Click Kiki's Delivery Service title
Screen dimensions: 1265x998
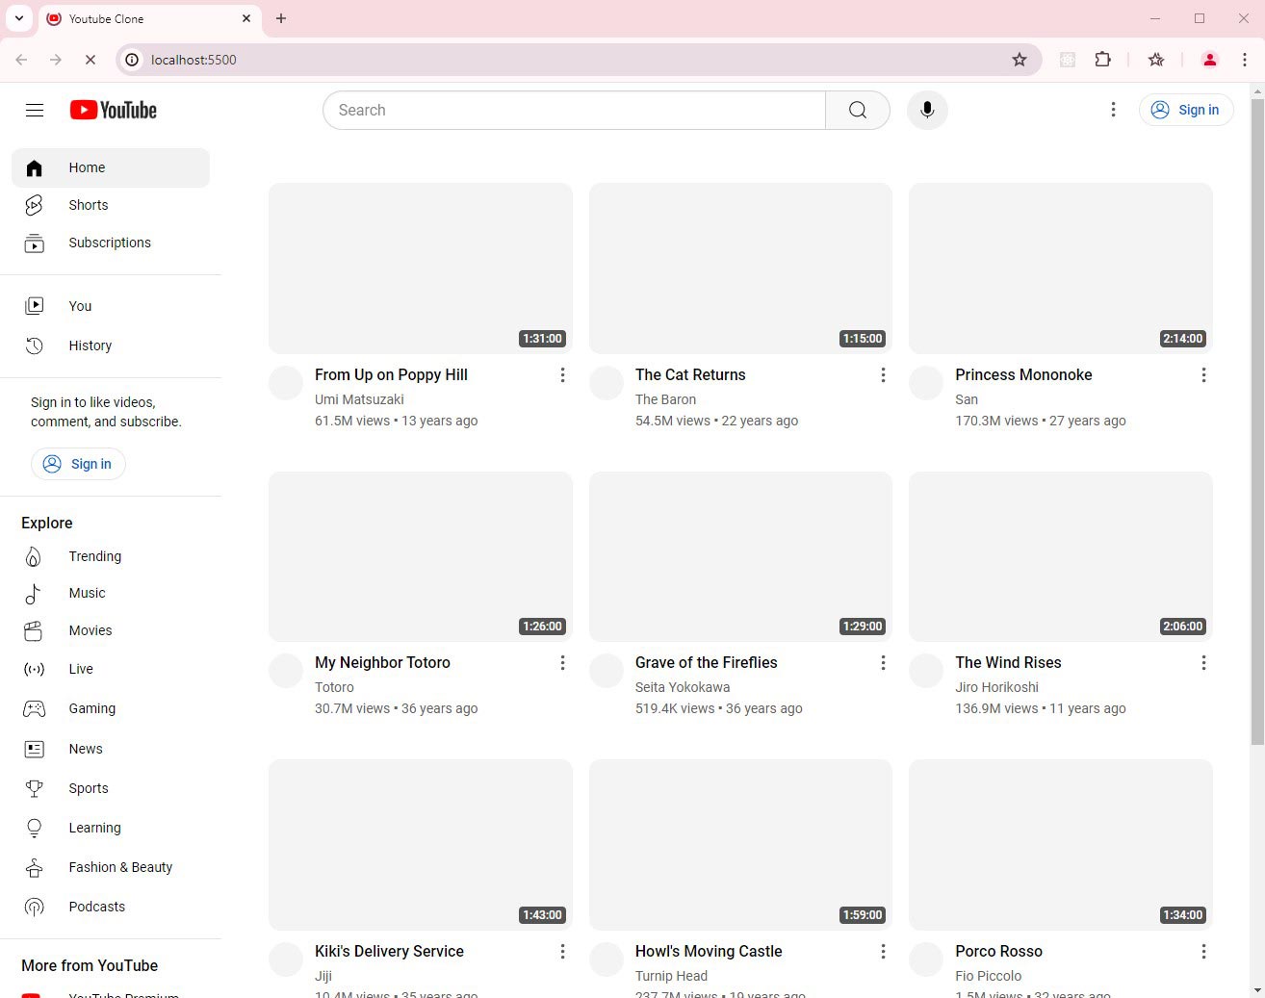pyautogui.click(x=389, y=951)
